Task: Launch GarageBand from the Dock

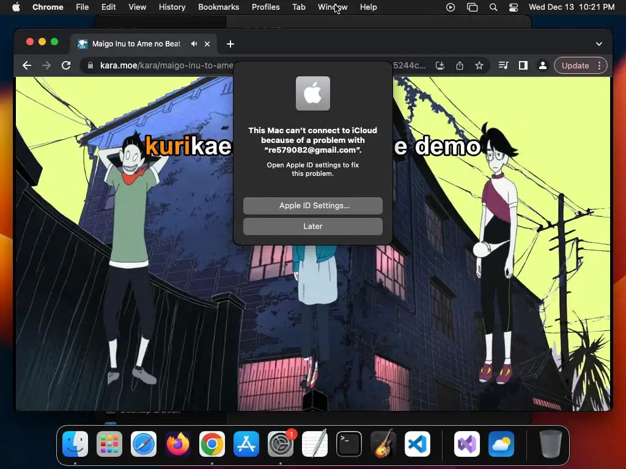Action: point(383,443)
